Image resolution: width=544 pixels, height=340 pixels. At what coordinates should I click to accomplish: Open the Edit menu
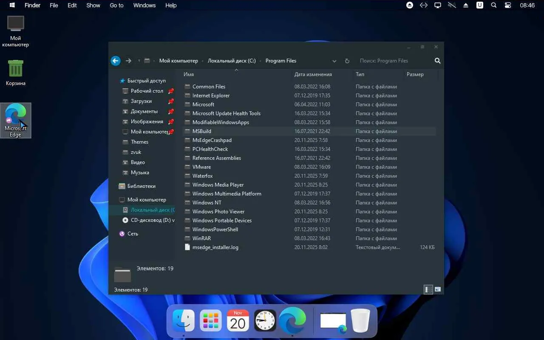[72, 5]
